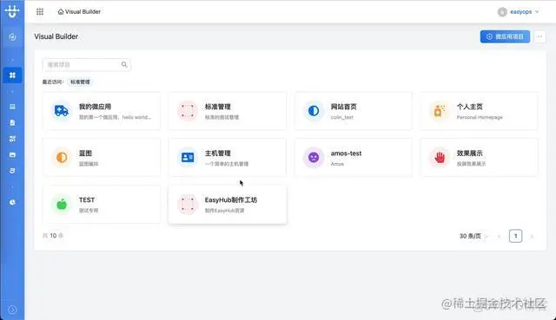
Task: Go to the next page arrow
Action: pyautogui.click(x=532, y=236)
